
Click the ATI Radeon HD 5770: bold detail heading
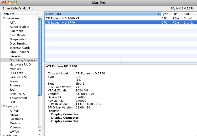(x=62, y=67)
